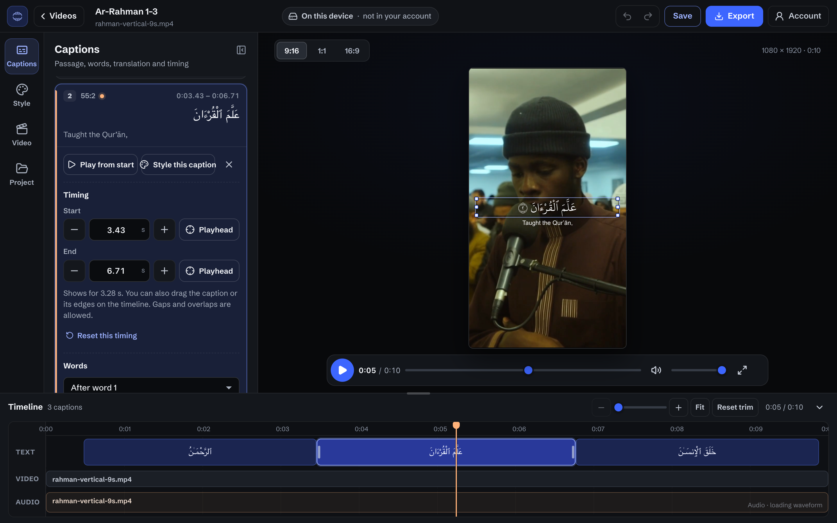Close the caption editor with X
Screen dimensions: 837x523
click(229, 164)
